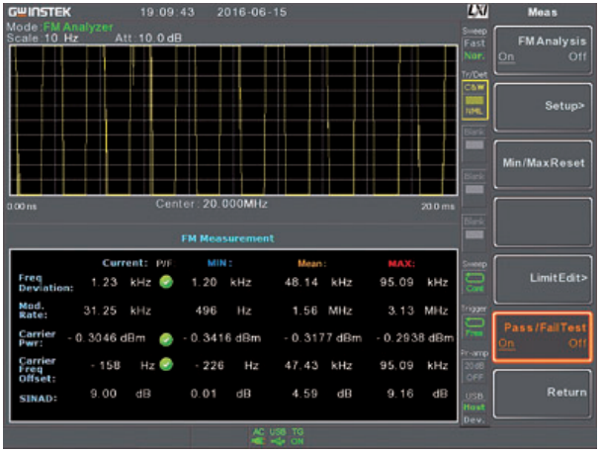Click the USB Host indicator
The height and width of the screenshot is (454, 602).
point(474,408)
